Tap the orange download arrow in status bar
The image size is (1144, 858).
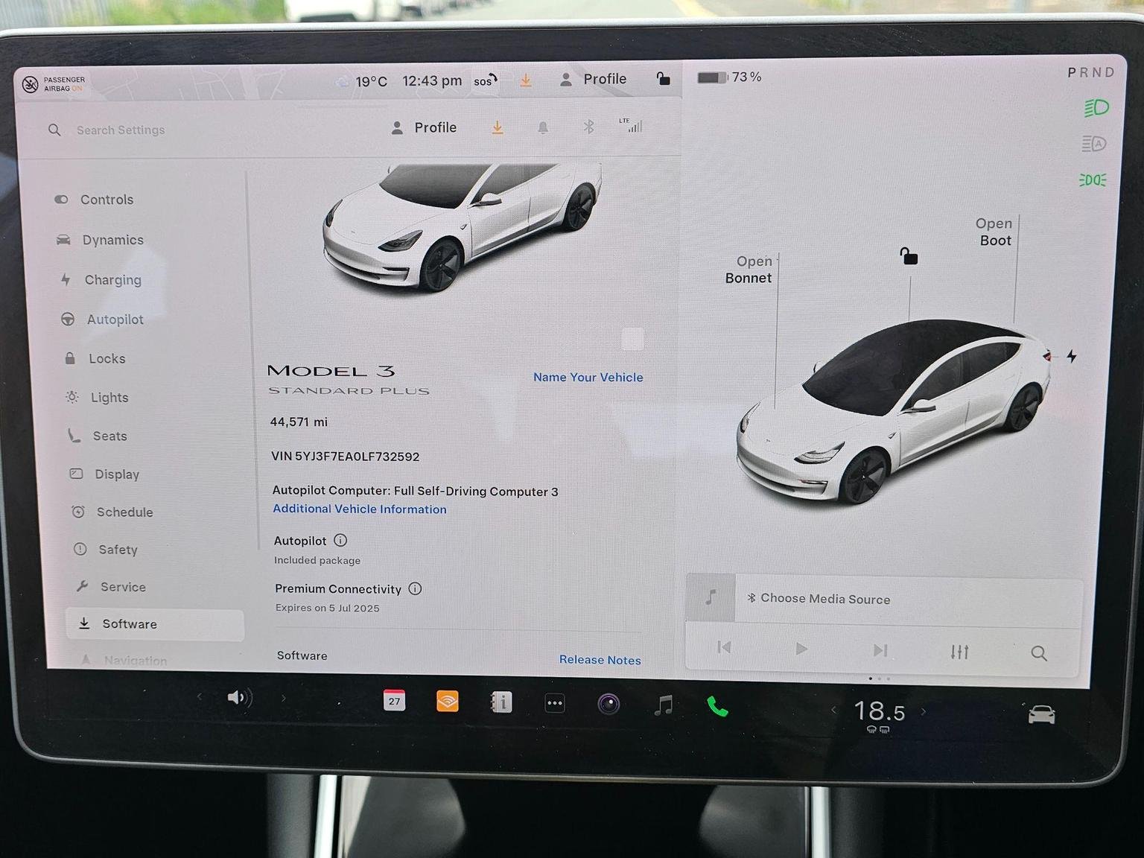[526, 80]
